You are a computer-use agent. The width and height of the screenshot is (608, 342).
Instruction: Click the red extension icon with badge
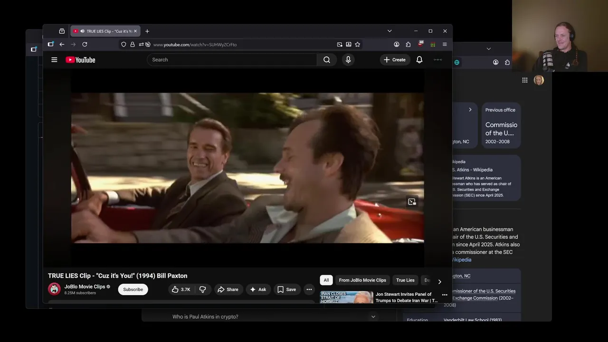pyautogui.click(x=420, y=44)
